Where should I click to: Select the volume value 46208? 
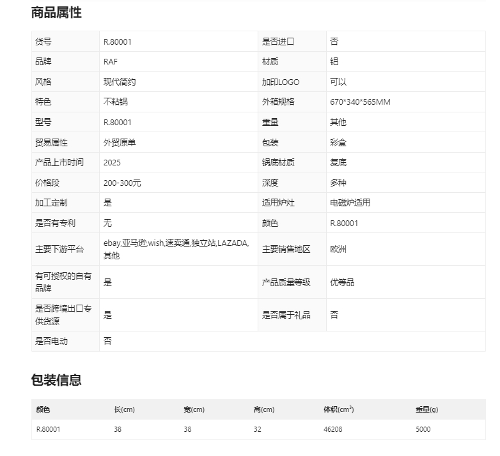point(333,429)
